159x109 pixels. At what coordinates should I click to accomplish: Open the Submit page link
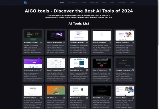click(133, 3)
